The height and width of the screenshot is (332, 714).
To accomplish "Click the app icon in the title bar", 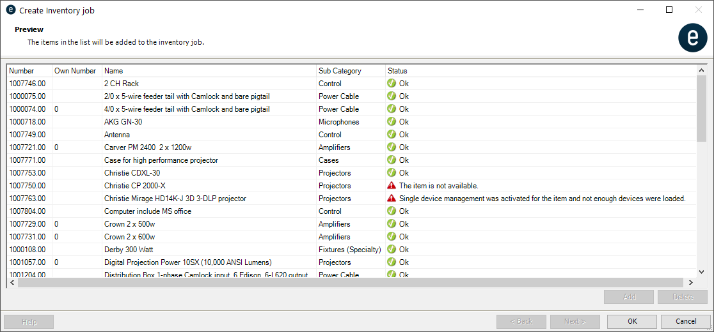I will tap(10, 10).
